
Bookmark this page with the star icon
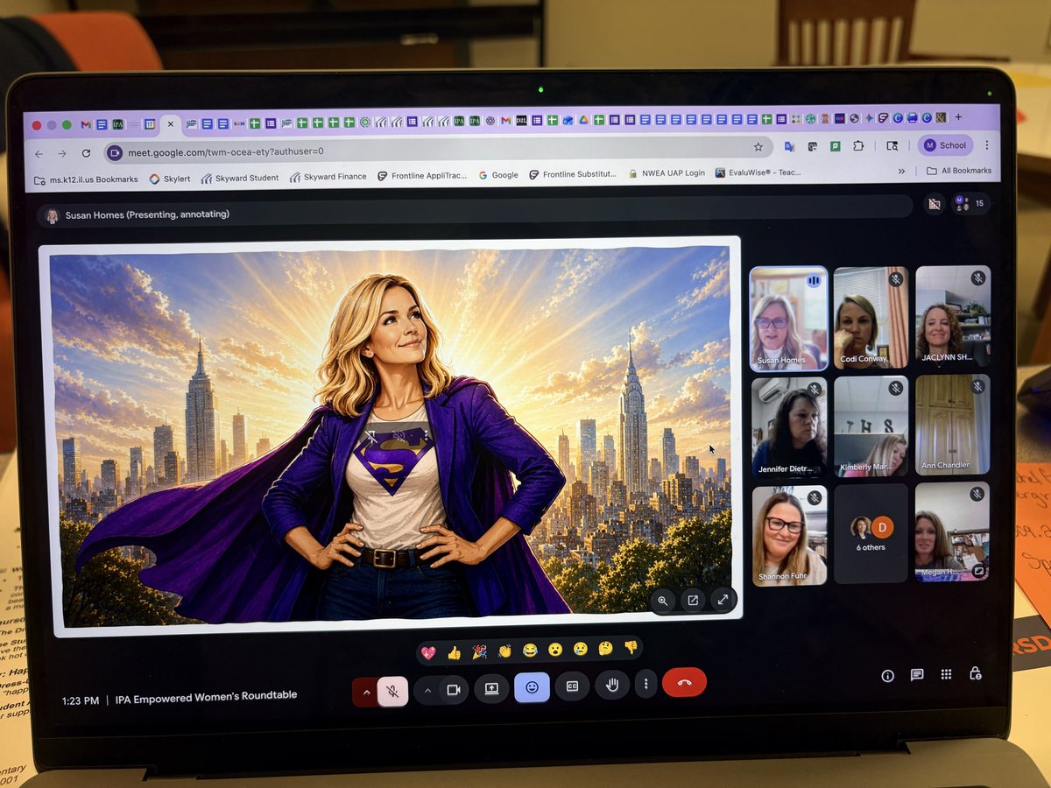coord(758,147)
